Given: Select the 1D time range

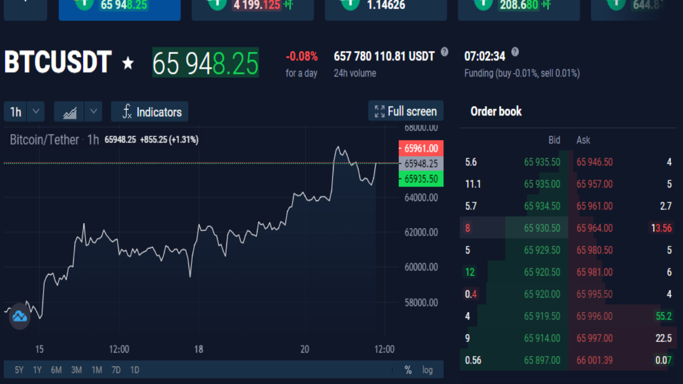Looking at the screenshot, I should pos(134,370).
